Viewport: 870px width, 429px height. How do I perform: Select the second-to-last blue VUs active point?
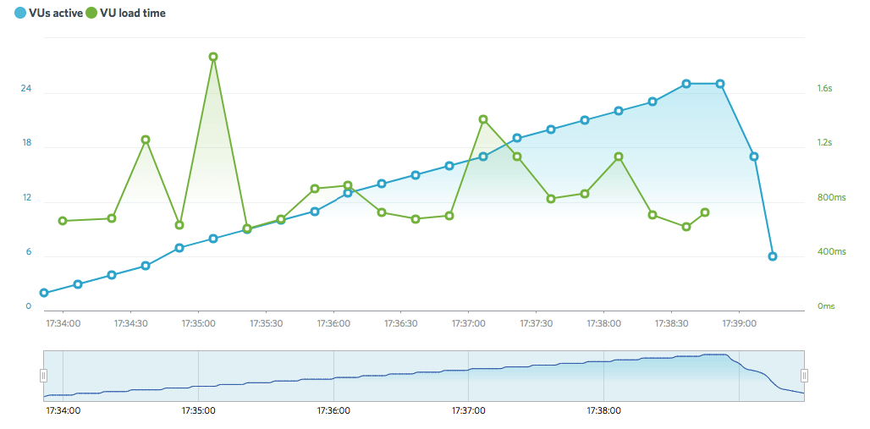click(754, 157)
